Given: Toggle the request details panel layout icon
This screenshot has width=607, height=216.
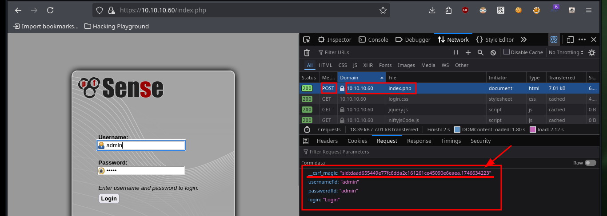Looking at the screenshot, I should tap(306, 141).
